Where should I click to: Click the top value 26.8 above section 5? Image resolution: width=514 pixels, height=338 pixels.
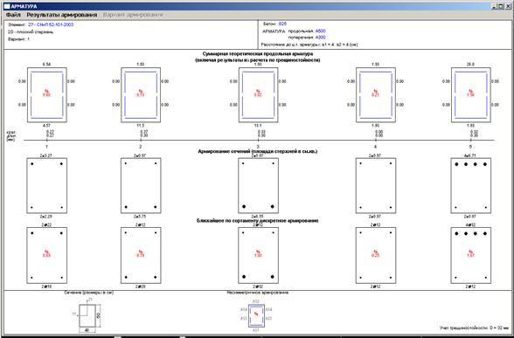(x=470, y=65)
